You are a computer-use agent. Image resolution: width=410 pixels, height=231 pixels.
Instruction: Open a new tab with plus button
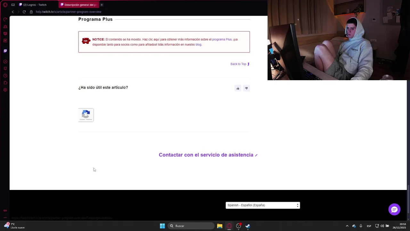(102, 5)
